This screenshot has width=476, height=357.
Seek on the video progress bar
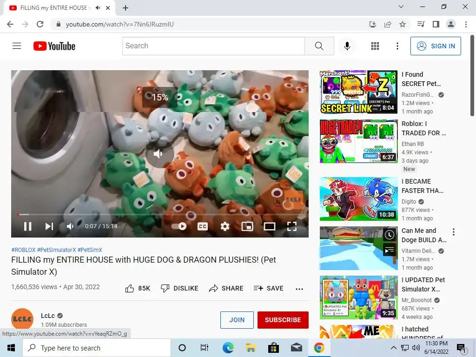click(160, 214)
